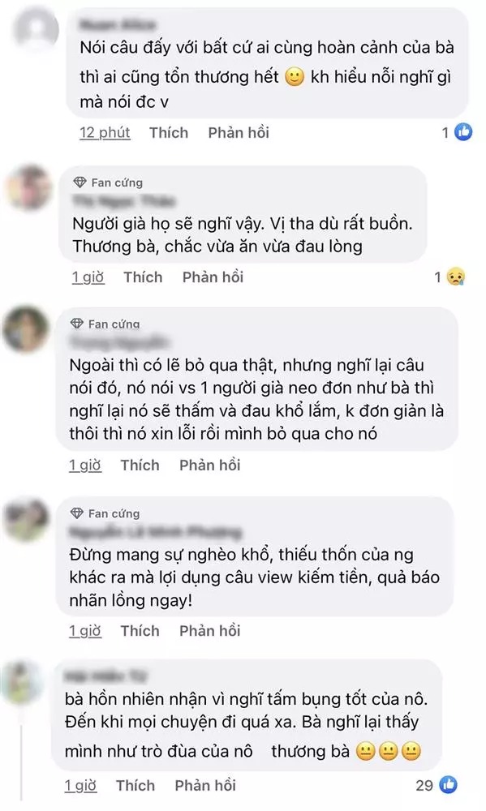Open the first commenter's profile avatar
The image size is (486, 811).
37,30
